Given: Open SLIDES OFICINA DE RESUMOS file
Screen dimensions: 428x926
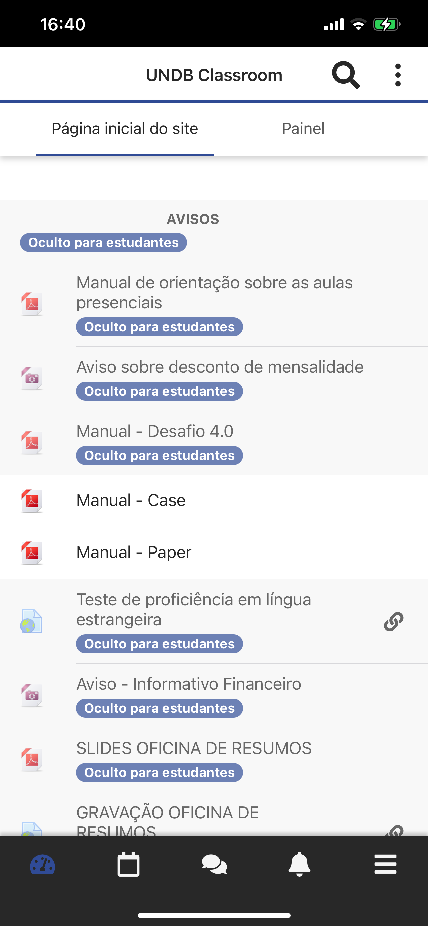Looking at the screenshot, I should point(214,760).
